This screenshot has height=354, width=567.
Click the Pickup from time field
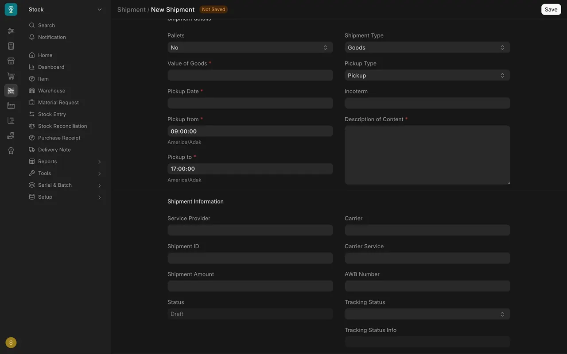point(250,131)
